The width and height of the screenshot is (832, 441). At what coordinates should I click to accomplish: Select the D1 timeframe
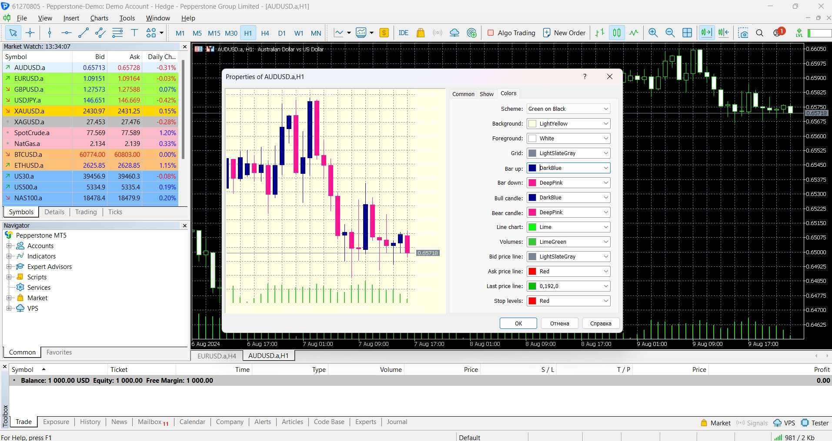click(282, 33)
